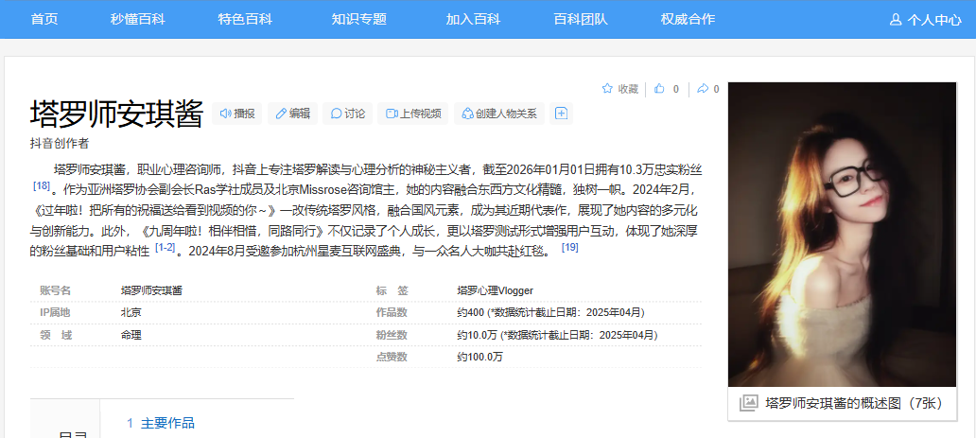
Task: Click the plus icon after 创建人物关系
Action: click(x=561, y=114)
